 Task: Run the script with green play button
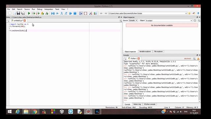29,13
